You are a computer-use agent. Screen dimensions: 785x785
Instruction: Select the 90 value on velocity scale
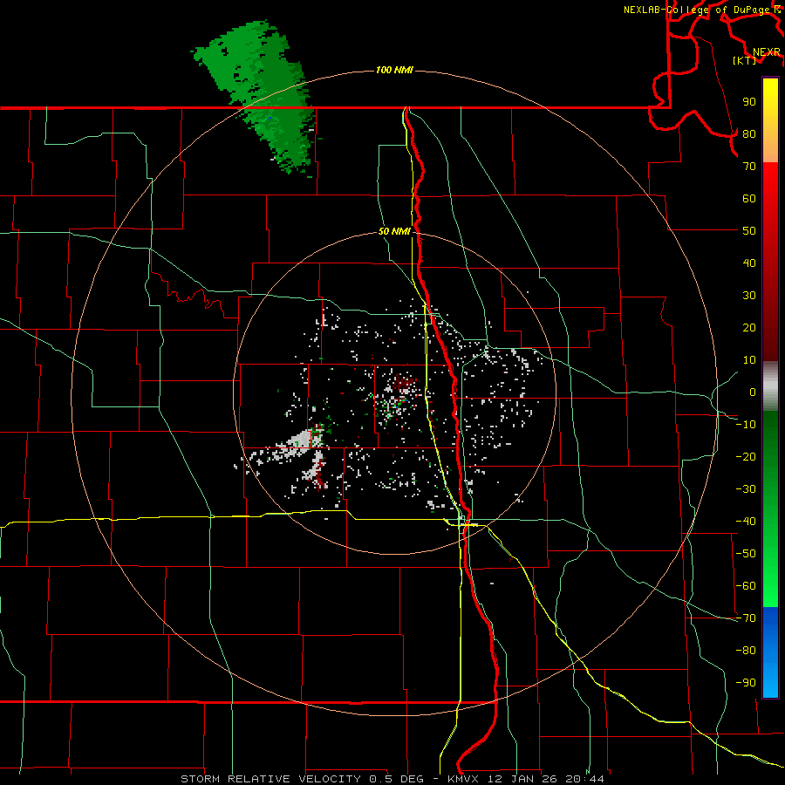click(749, 102)
